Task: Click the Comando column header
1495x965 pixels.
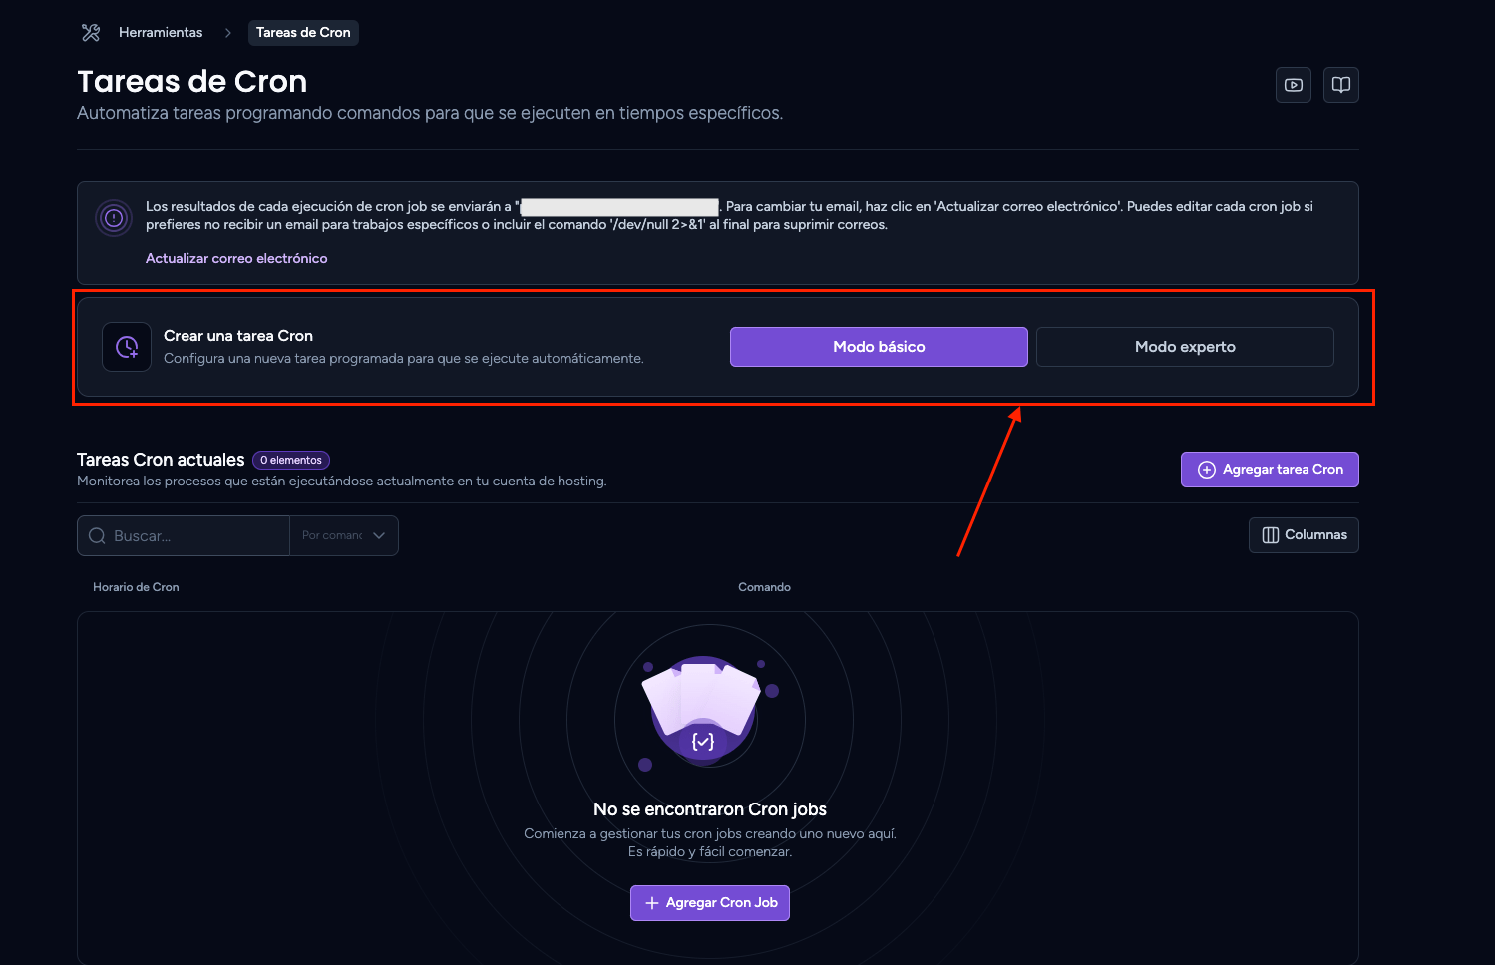Action: [764, 587]
